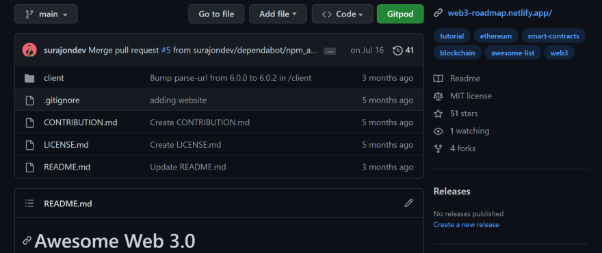Click the CONTRIBUTION.md file icon

(x=29, y=122)
